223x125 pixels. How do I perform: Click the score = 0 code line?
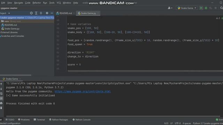[74, 65]
